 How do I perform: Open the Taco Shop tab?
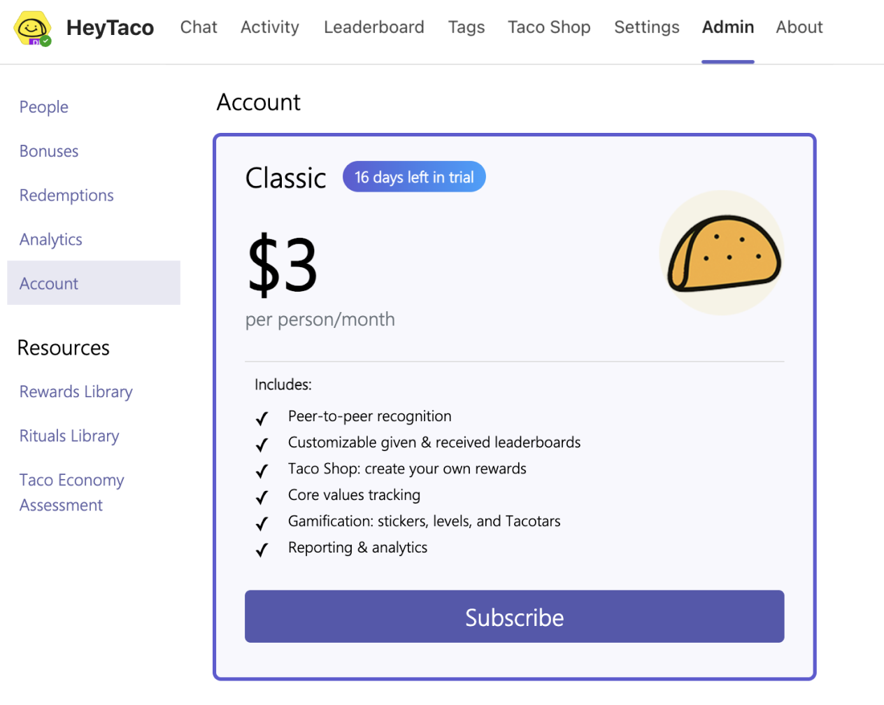549,27
